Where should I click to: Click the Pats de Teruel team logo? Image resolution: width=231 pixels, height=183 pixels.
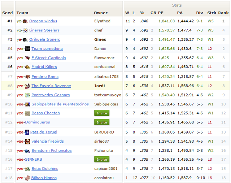(x=27, y=132)
